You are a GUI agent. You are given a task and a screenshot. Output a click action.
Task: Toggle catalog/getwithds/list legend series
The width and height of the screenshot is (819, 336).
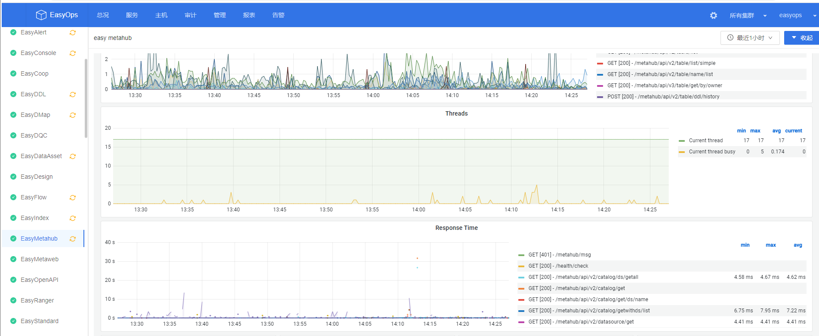pos(589,311)
